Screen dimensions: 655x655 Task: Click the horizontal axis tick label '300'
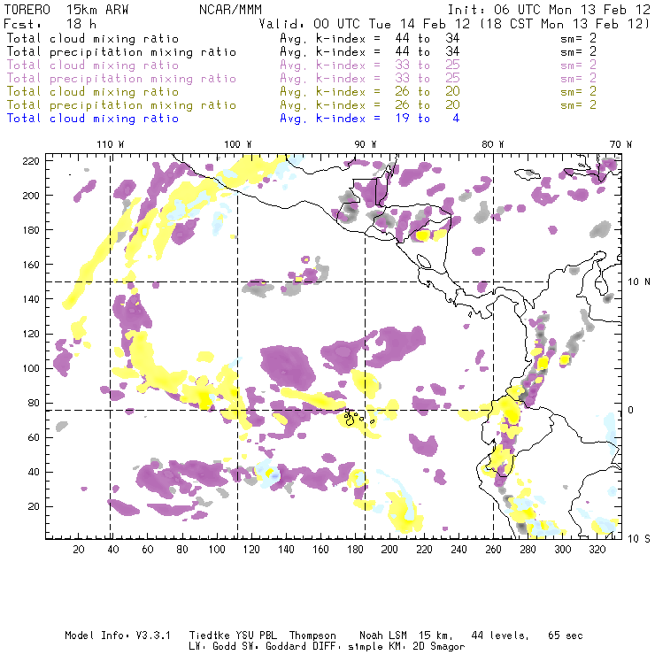click(563, 550)
